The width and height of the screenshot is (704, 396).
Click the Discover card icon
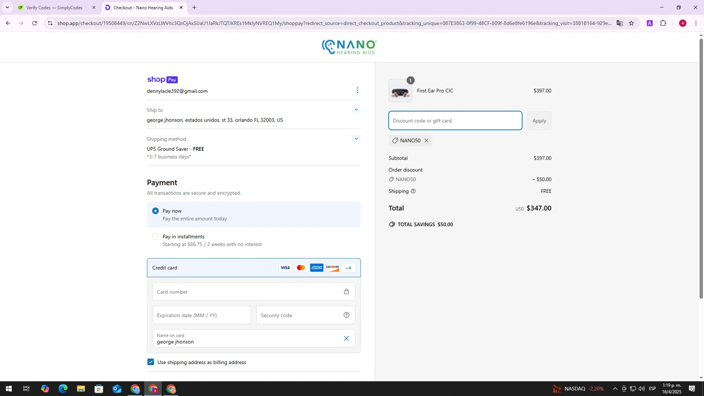pyautogui.click(x=332, y=268)
